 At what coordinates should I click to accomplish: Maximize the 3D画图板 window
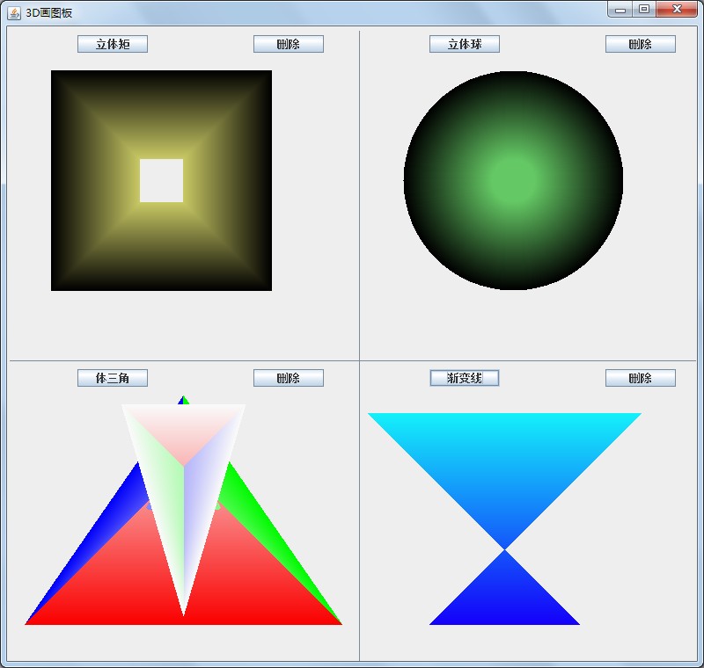[x=644, y=9]
